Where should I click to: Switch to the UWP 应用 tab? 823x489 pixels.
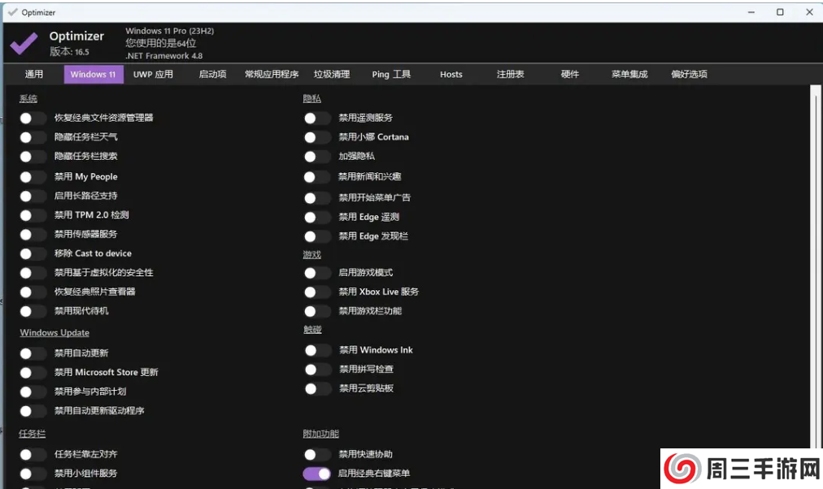[x=153, y=74]
